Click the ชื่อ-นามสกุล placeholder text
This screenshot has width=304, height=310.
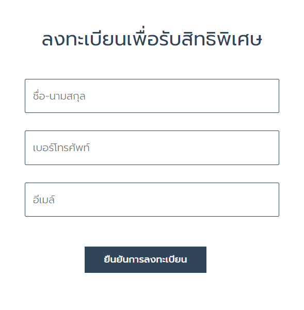59,96
